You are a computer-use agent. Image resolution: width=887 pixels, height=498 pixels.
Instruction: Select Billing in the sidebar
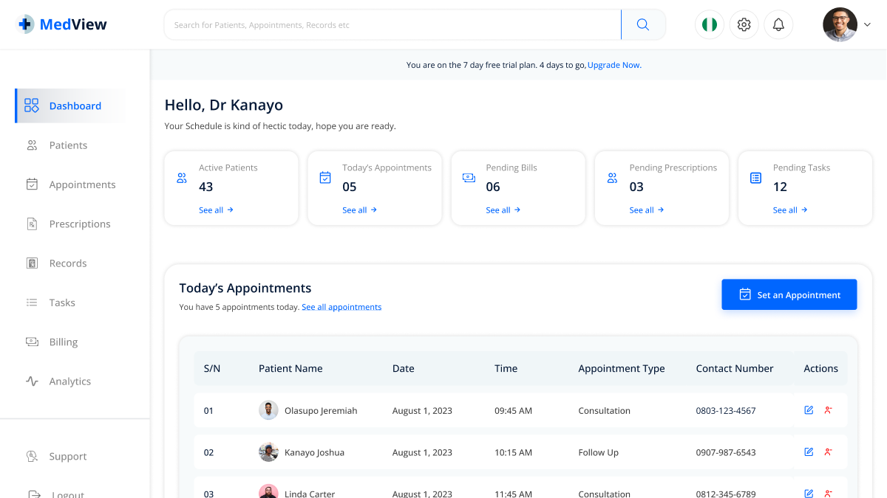[x=64, y=342]
